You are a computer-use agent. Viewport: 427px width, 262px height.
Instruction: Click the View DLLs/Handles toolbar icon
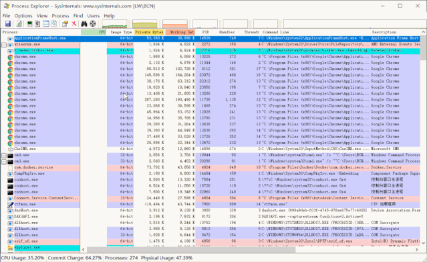point(54,23)
